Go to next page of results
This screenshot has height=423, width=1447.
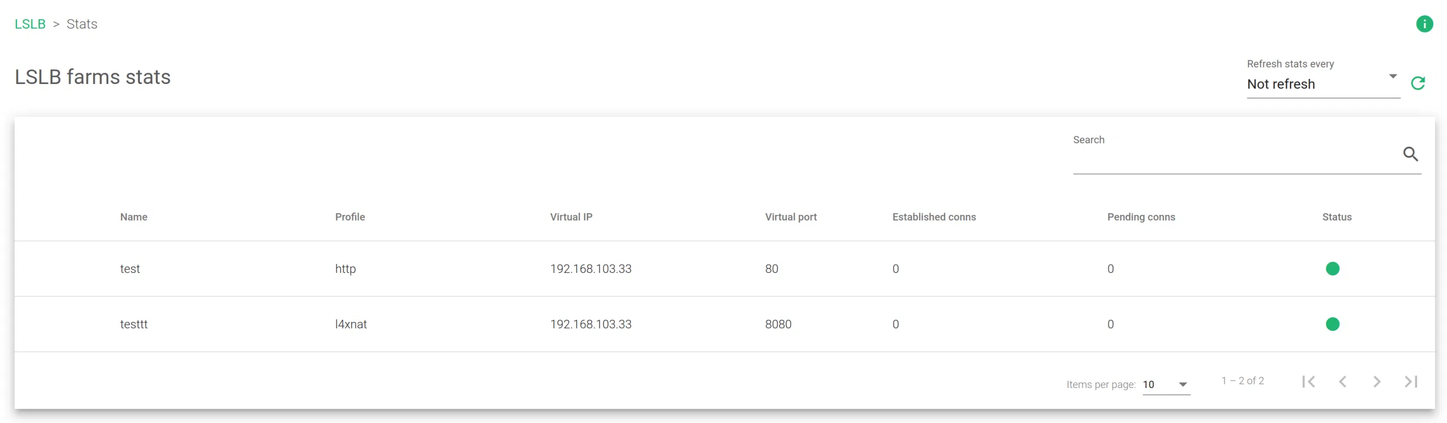tap(1377, 382)
